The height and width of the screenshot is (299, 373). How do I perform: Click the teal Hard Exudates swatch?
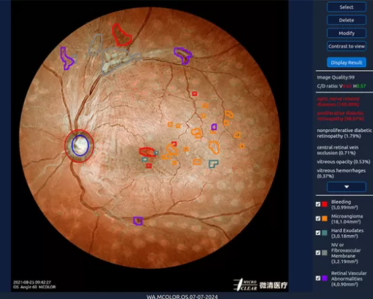(x=324, y=233)
